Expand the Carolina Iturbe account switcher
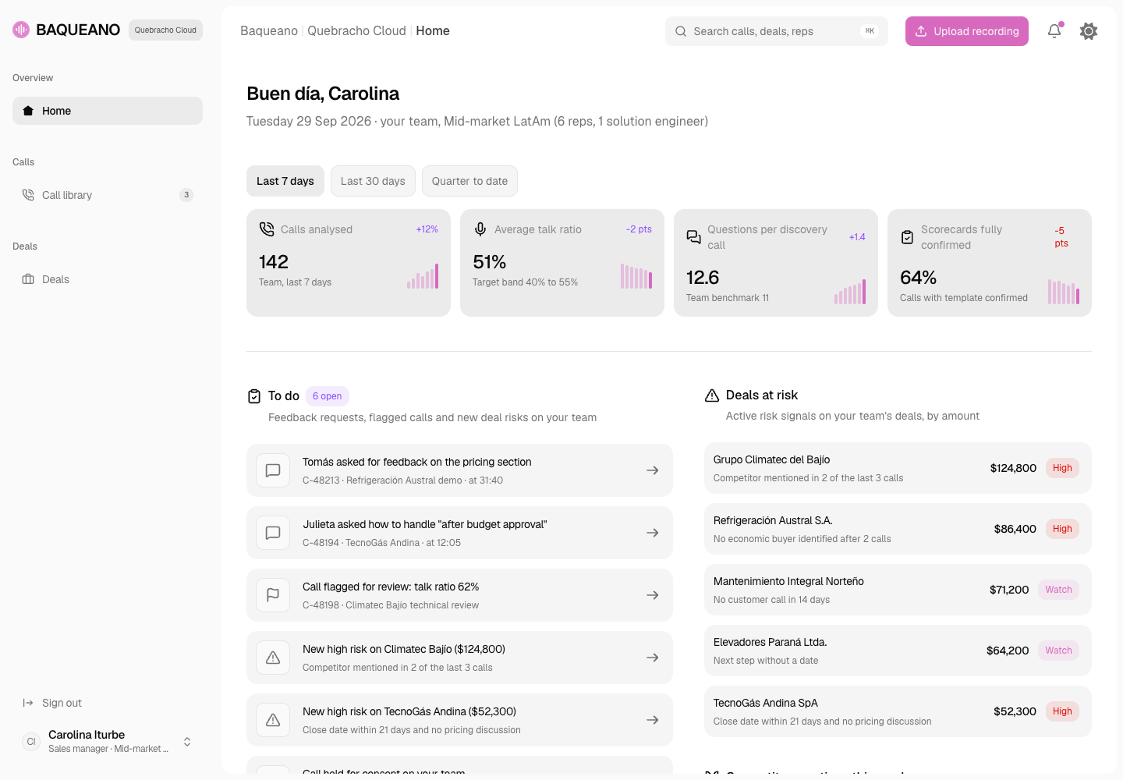Screen dimensions: 1123x780 point(187,742)
